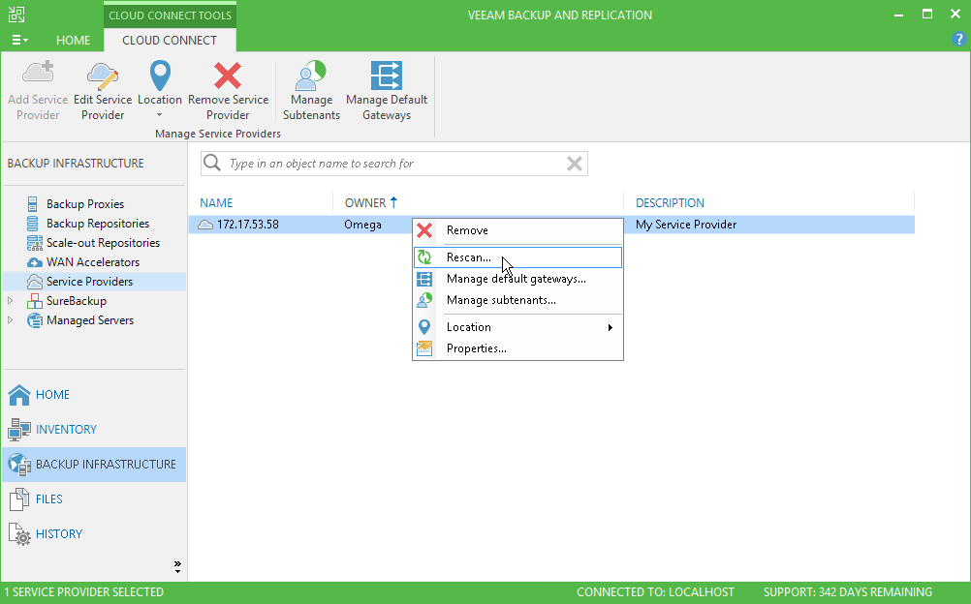Click the Properties icon in context menu
The image size is (971, 604).
(424, 347)
